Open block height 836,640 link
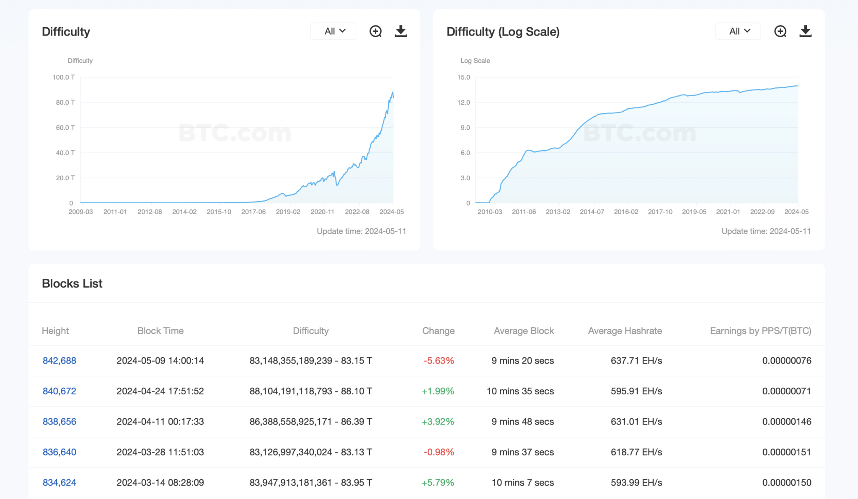This screenshot has width=858, height=499. pos(59,452)
